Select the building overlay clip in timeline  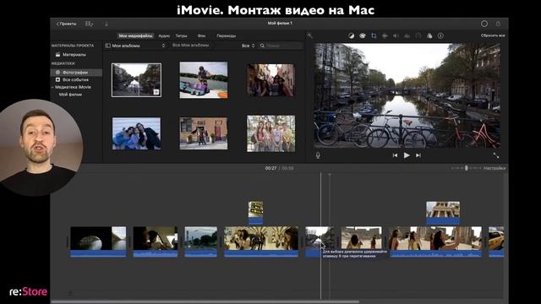point(443,213)
